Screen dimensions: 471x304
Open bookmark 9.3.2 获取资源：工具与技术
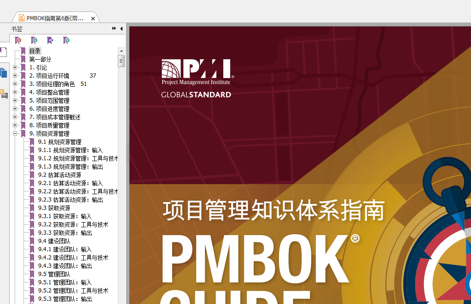pyautogui.click(x=73, y=225)
